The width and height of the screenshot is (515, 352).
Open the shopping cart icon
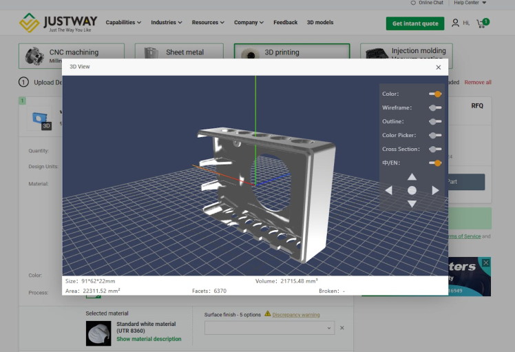(482, 23)
